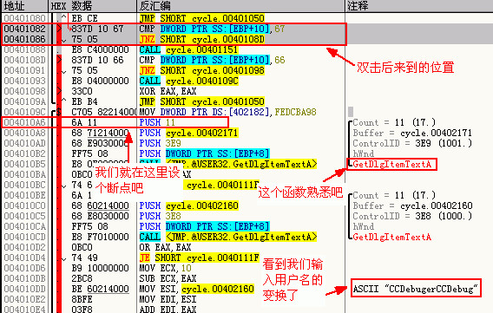This screenshot has width=493, height=313.
Task: Click the $ entry marker at 0040109C
Action: coord(58,112)
